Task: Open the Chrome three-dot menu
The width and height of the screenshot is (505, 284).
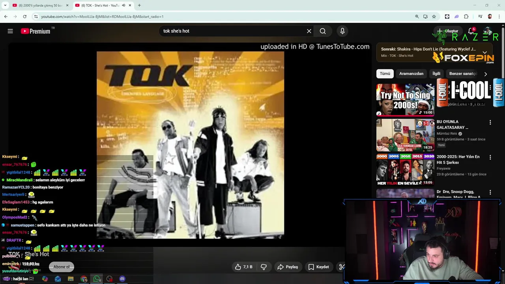Action: (499, 17)
